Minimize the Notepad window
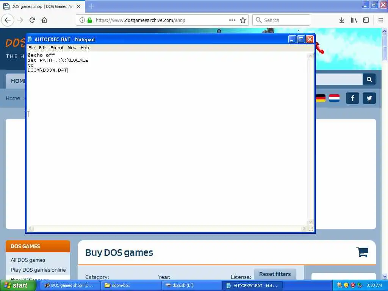 (292, 39)
